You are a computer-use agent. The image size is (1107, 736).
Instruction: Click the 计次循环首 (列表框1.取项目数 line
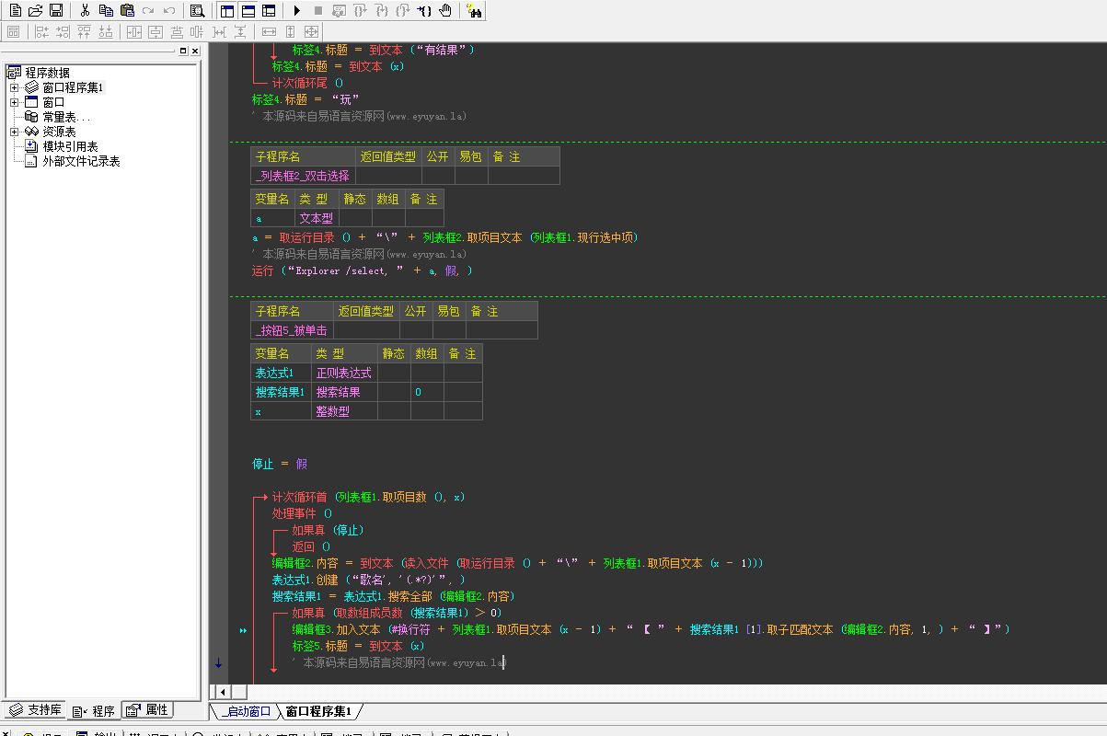(368, 497)
